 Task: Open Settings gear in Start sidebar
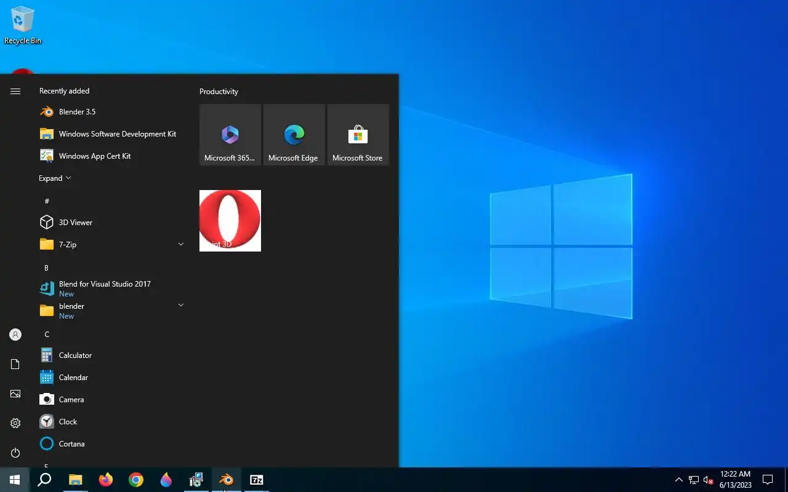[x=15, y=423]
